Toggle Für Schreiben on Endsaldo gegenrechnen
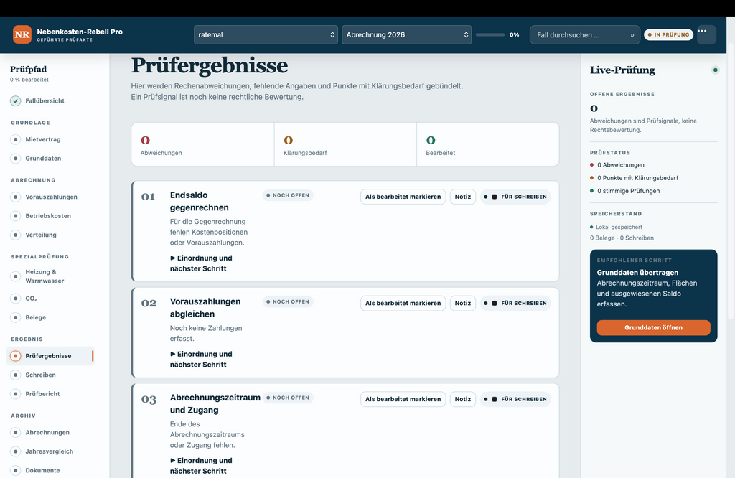 pyautogui.click(x=515, y=197)
